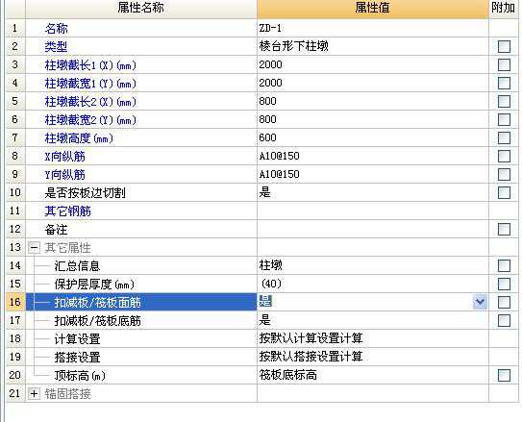Enable 附加 checkbox for 保护层厚度
Screen dimensions: 522x422
(504, 284)
